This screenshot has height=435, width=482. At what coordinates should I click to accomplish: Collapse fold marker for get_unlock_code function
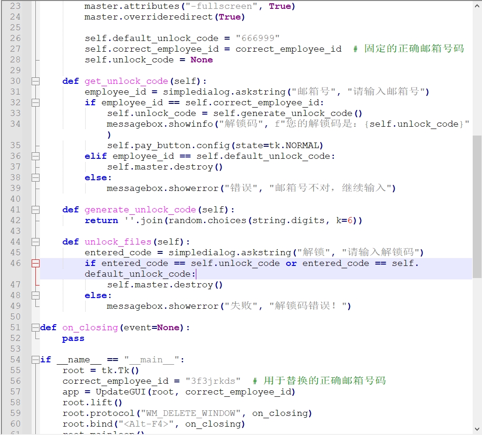click(36, 81)
